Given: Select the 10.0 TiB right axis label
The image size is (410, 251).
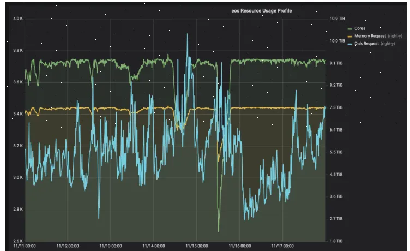Looking at the screenshot, I should [x=337, y=41].
